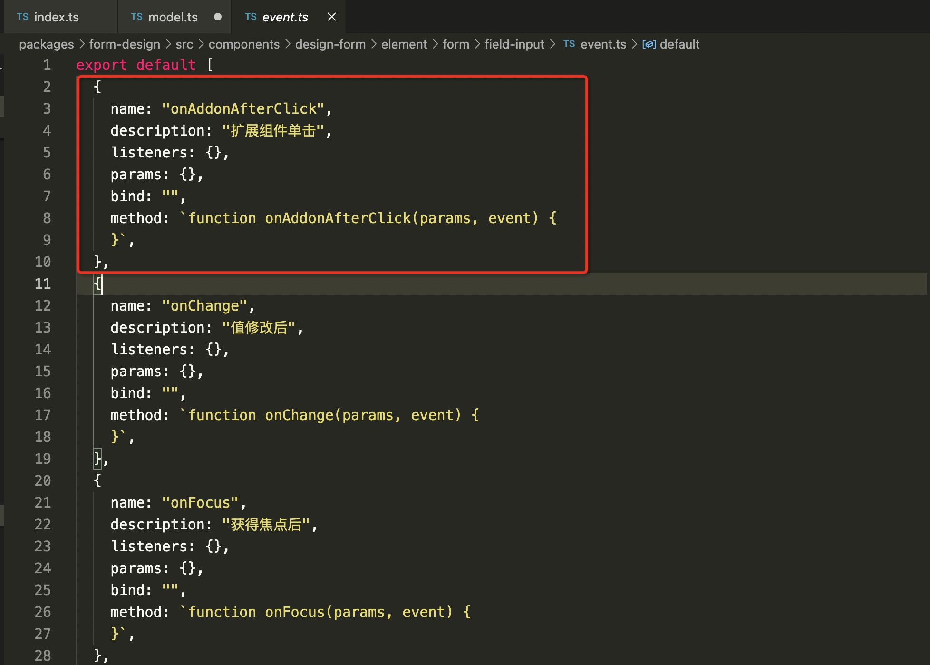Open the form-design breadcrumb

pyautogui.click(x=125, y=44)
